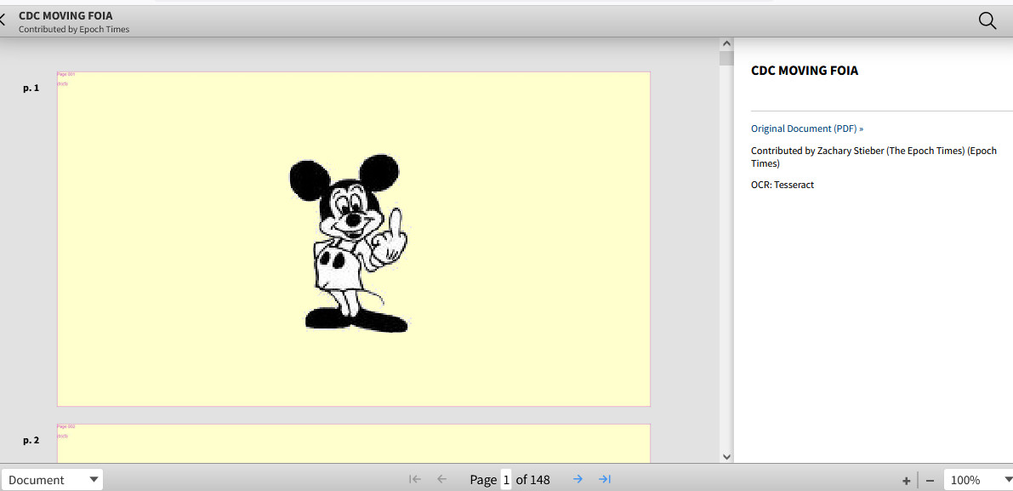Click the 'of 148' page count
1013x491 pixels.
click(x=533, y=479)
